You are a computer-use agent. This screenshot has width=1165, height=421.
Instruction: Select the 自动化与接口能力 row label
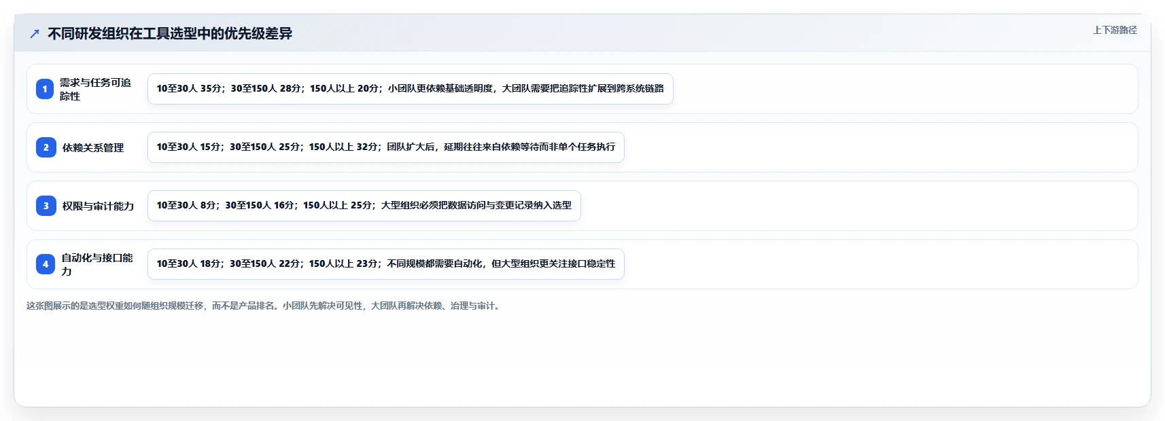click(97, 264)
